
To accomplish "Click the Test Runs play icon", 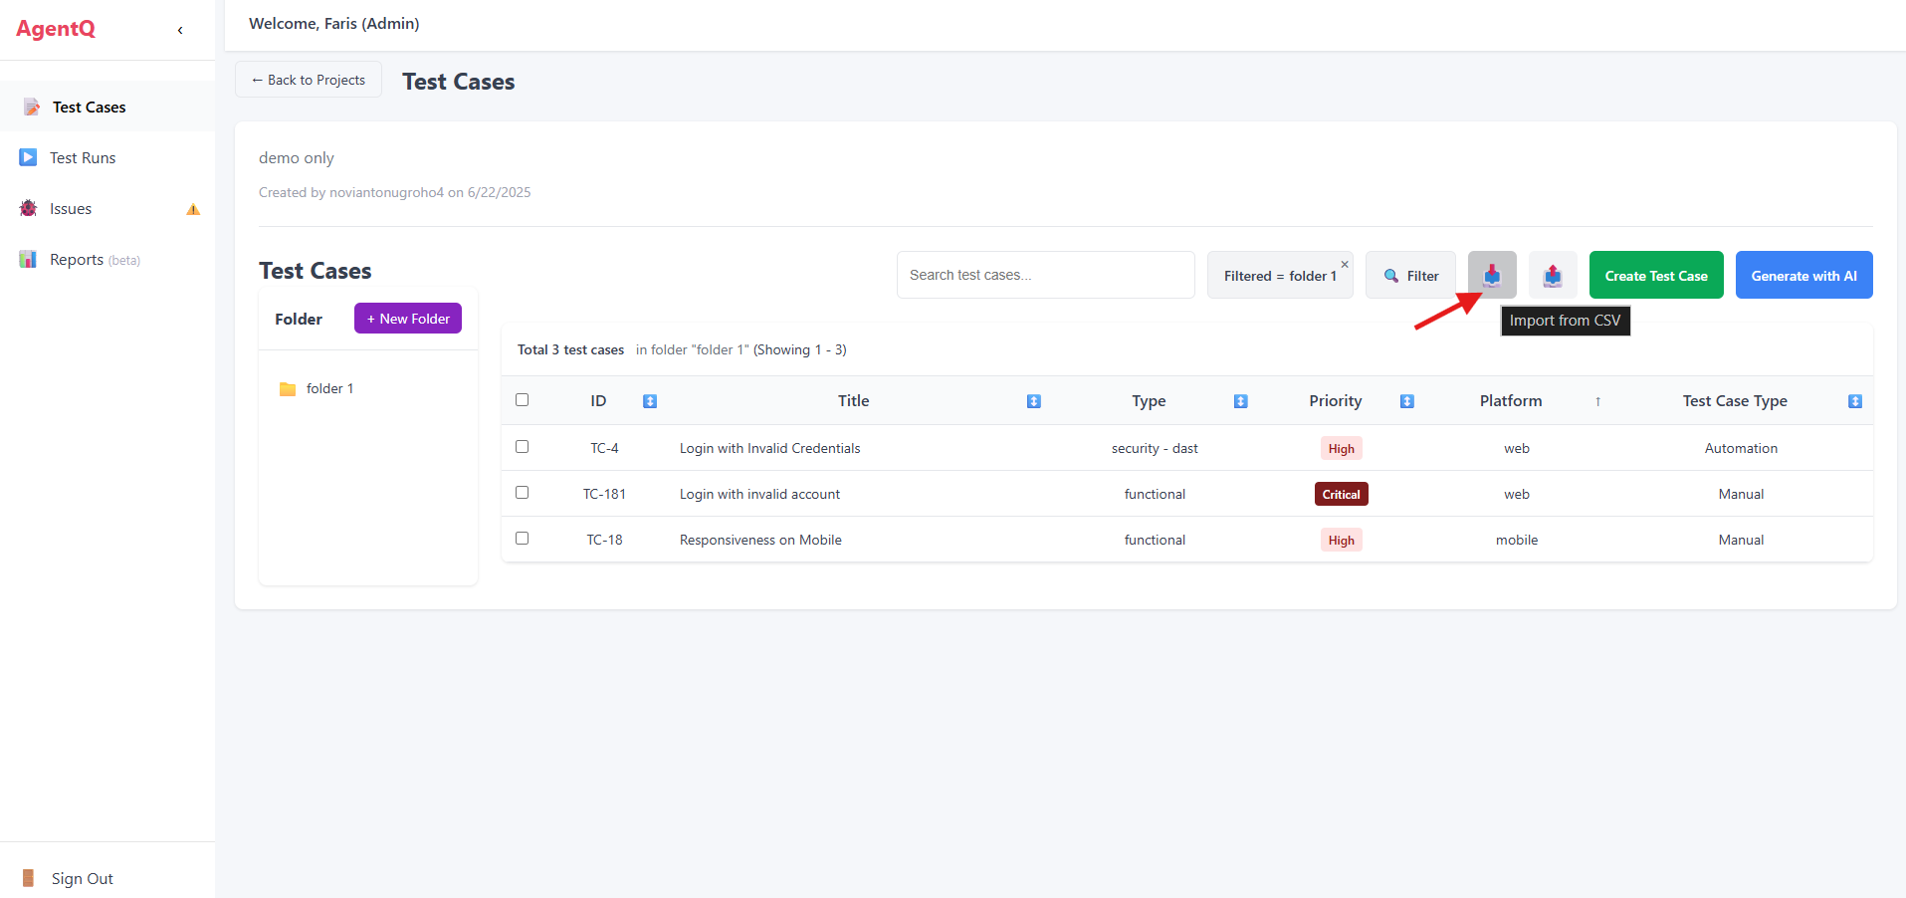I will 27,156.
